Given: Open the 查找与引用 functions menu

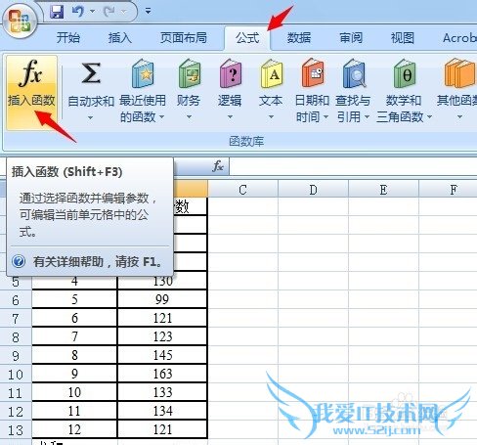Looking at the screenshot, I should [353, 91].
